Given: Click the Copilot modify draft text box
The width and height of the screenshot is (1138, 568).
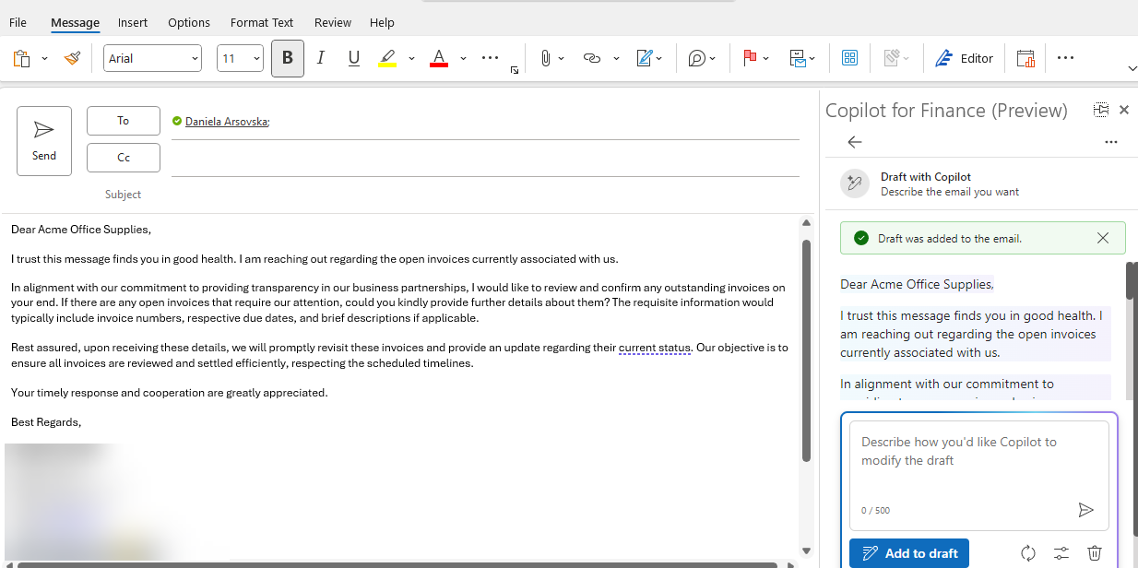Looking at the screenshot, I should (978, 474).
